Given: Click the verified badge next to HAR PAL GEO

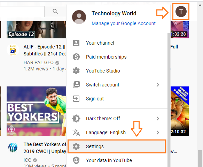Looking at the screenshot, I should pos(57,63).
